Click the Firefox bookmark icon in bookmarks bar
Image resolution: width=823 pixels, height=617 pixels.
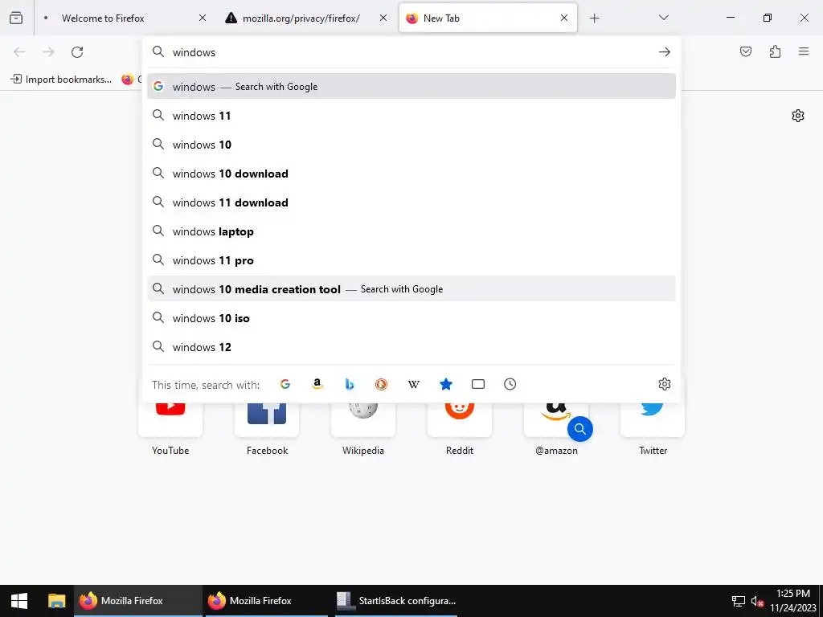[128, 80]
